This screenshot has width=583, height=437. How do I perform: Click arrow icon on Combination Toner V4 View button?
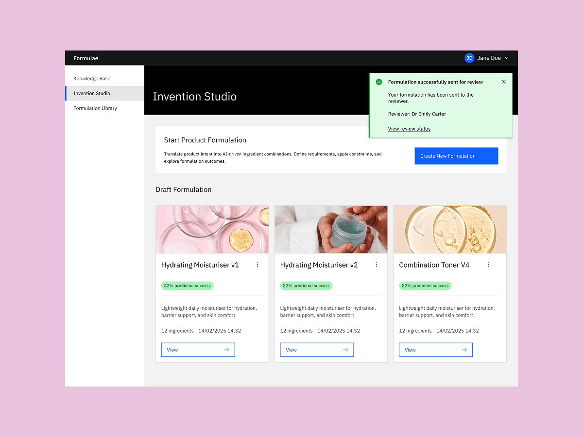point(464,350)
